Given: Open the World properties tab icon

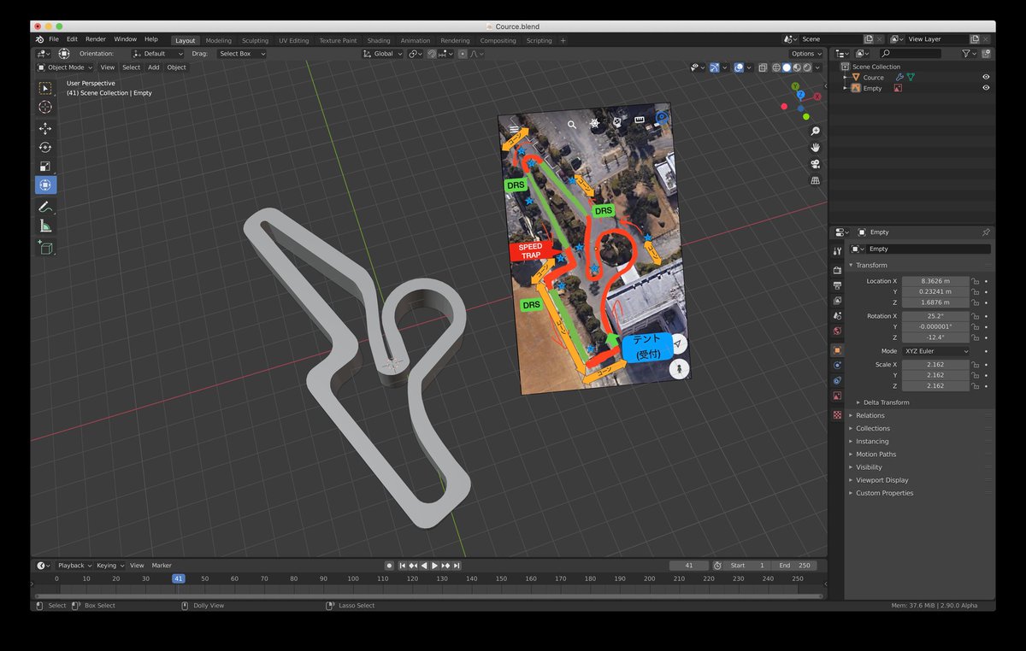Looking at the screenshot, I should click(837, 331).
